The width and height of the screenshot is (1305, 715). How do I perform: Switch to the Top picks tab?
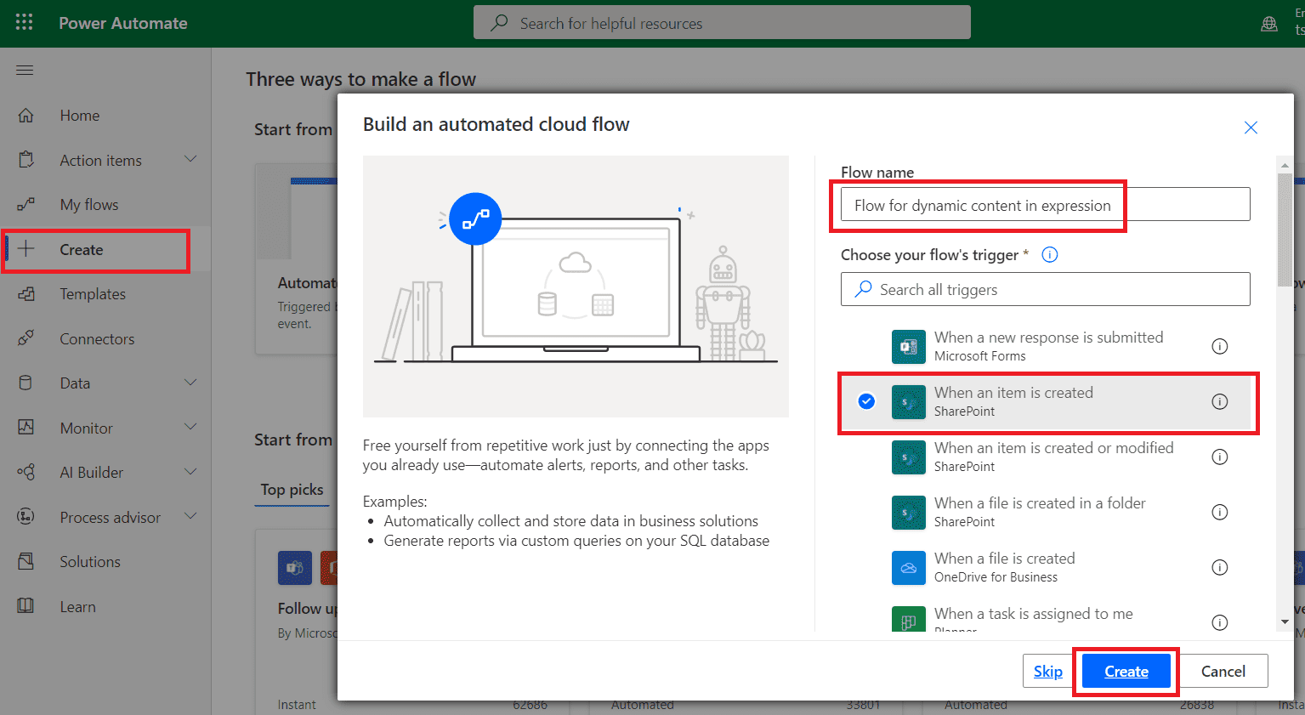(x=291, y=490)
